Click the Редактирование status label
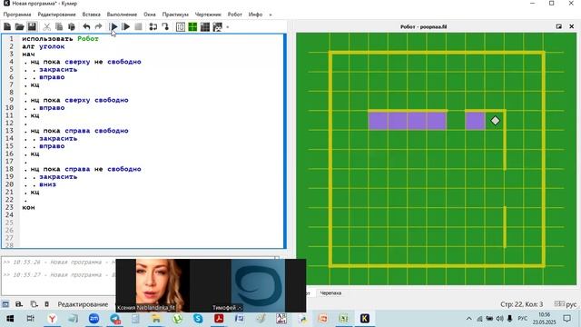The height and width of the screenshot is (327, 581). pyautogui.click(x=83, y=304)
